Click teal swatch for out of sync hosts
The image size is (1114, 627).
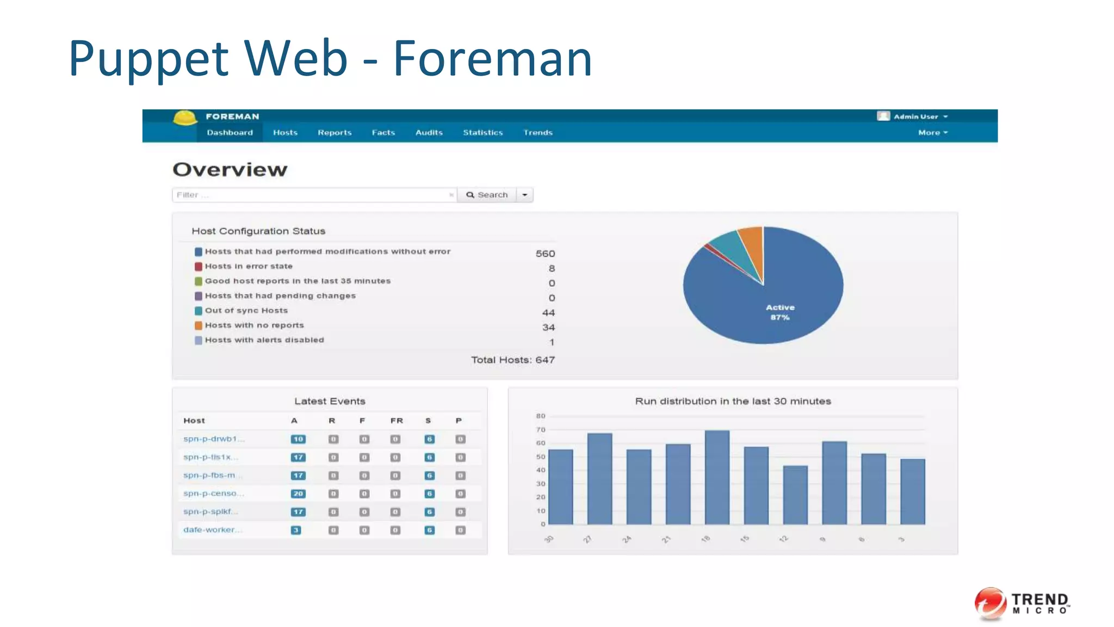coord(199,311)
